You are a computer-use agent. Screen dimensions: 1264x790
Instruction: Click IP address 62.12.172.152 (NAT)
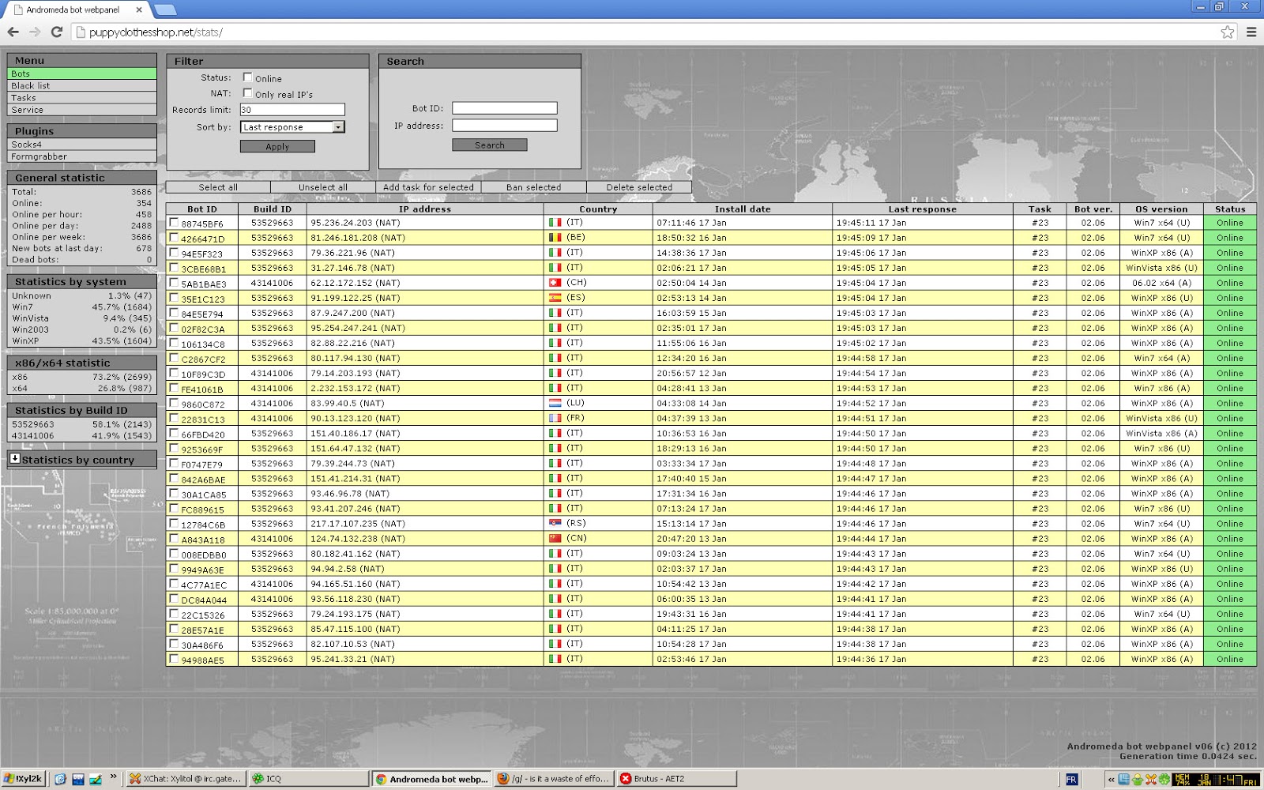[x=355, y=283]
